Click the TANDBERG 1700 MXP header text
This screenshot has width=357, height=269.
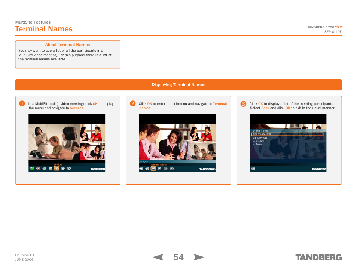click(324, 27)
